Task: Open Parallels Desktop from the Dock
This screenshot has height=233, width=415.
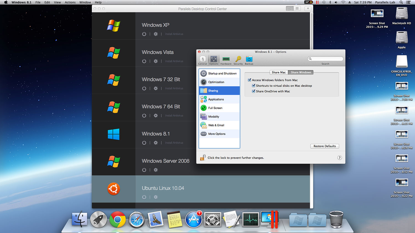Action: click(x=270, y=219)
